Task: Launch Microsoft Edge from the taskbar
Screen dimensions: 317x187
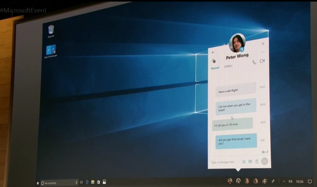Action: [87, 182]
